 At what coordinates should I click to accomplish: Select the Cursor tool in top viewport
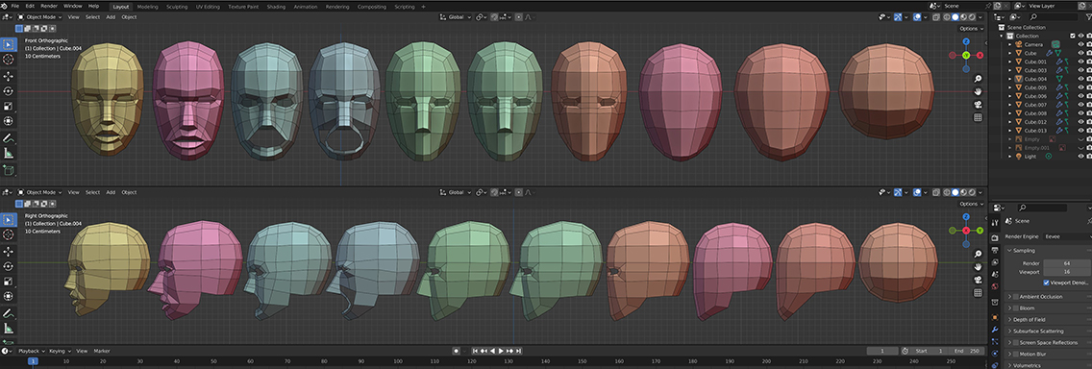click(9, 60)
